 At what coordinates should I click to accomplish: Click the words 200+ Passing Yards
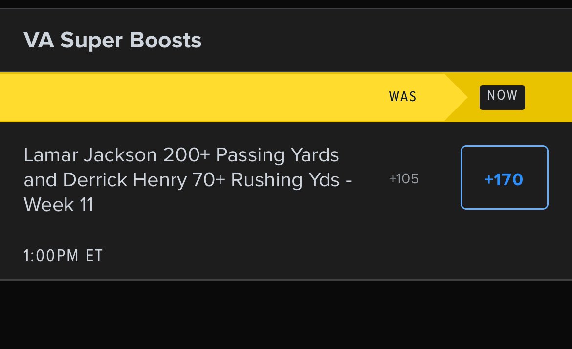(251, 155)
